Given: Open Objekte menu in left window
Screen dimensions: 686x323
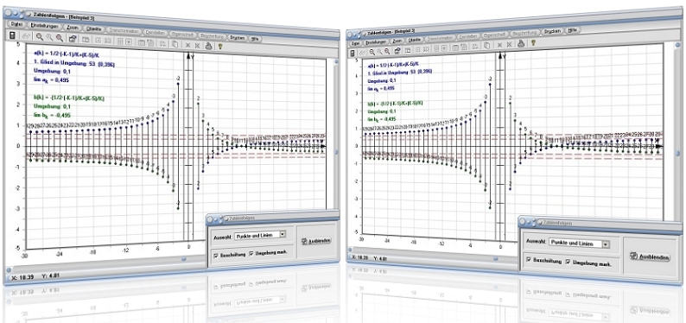Looking at the screenshot, I should 94,28.
